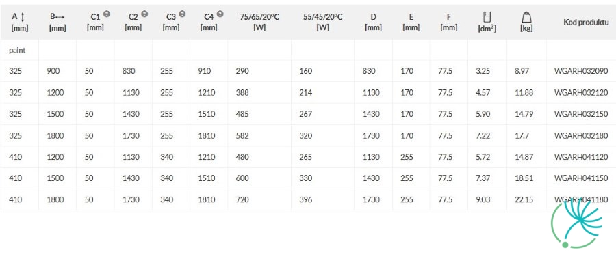Click the water capacity container icon

487,17
